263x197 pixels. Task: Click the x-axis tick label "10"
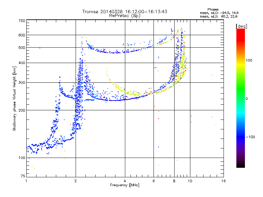[190, 181]
